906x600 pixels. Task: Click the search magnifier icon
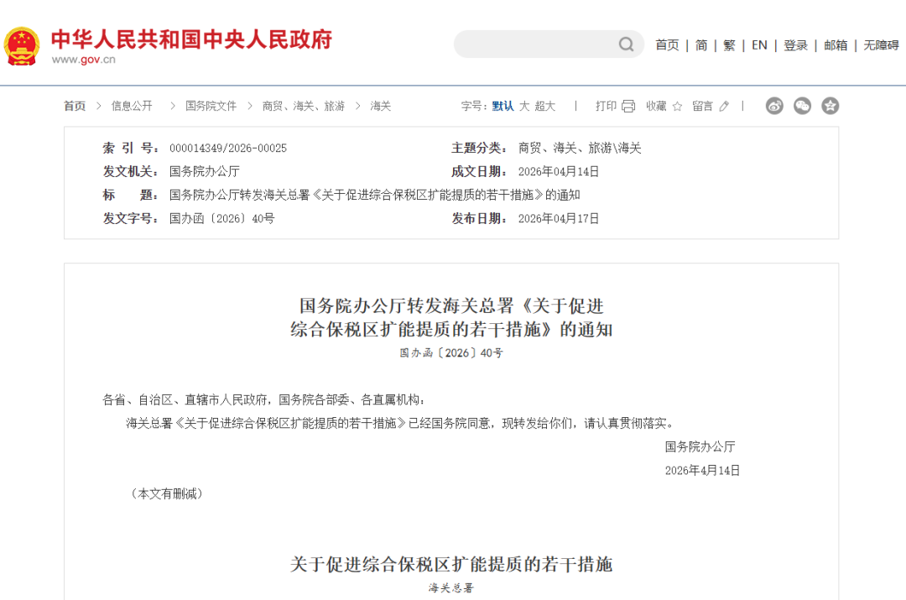click(626, 44)
